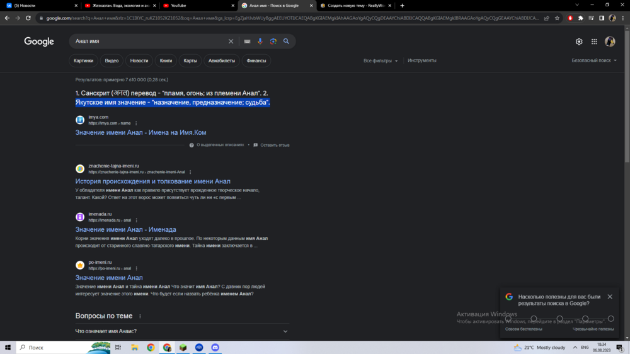
Task: Open the tab search chevron in the title bar
Action: click(x=577, y=5)
